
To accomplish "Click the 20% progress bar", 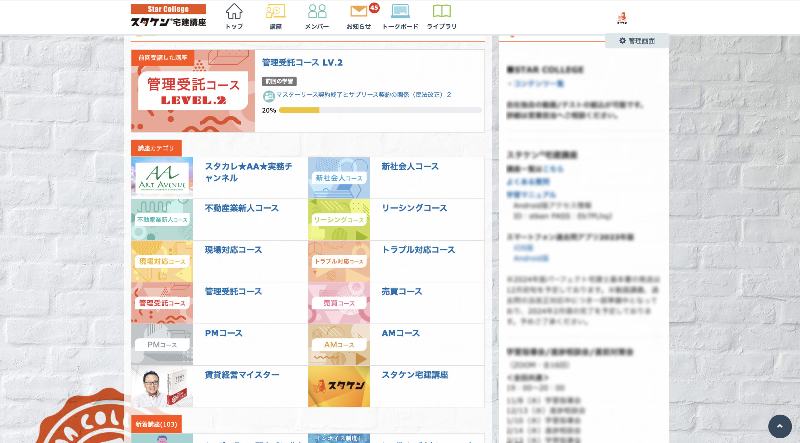I will [380, 110].
